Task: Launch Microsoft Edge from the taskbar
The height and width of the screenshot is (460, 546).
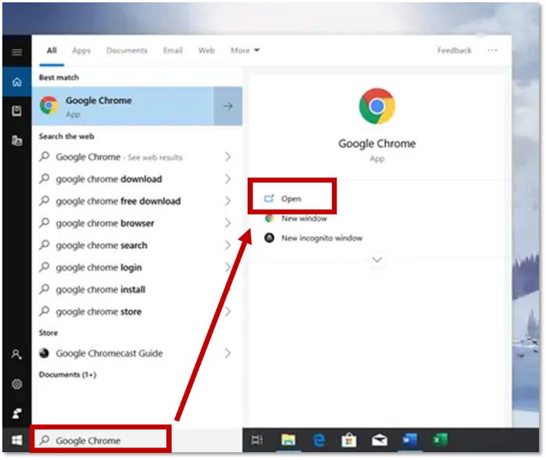Action: [319, 440]
